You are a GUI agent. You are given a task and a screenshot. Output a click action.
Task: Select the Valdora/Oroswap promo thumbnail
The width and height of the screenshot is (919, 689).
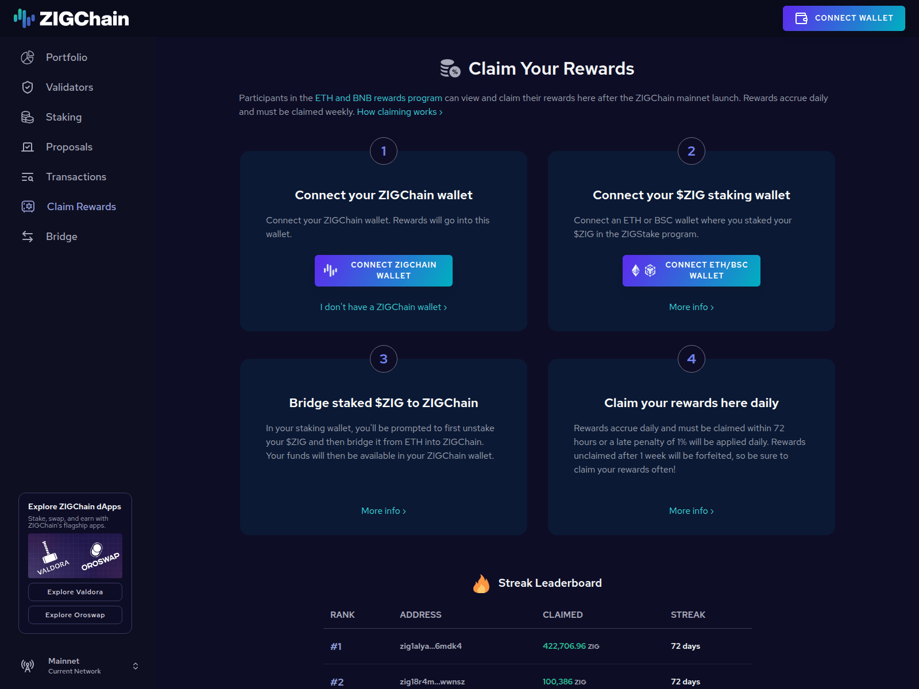click(75, 555)
